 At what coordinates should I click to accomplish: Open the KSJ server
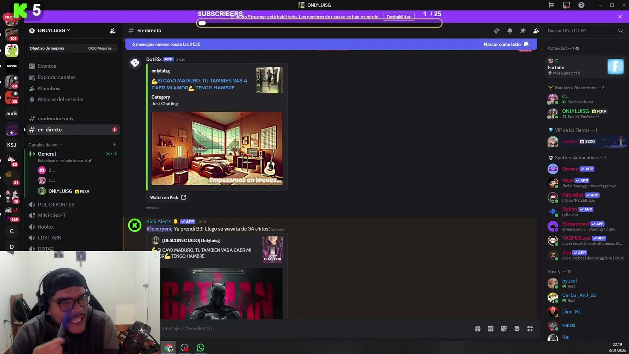[12, 145]
